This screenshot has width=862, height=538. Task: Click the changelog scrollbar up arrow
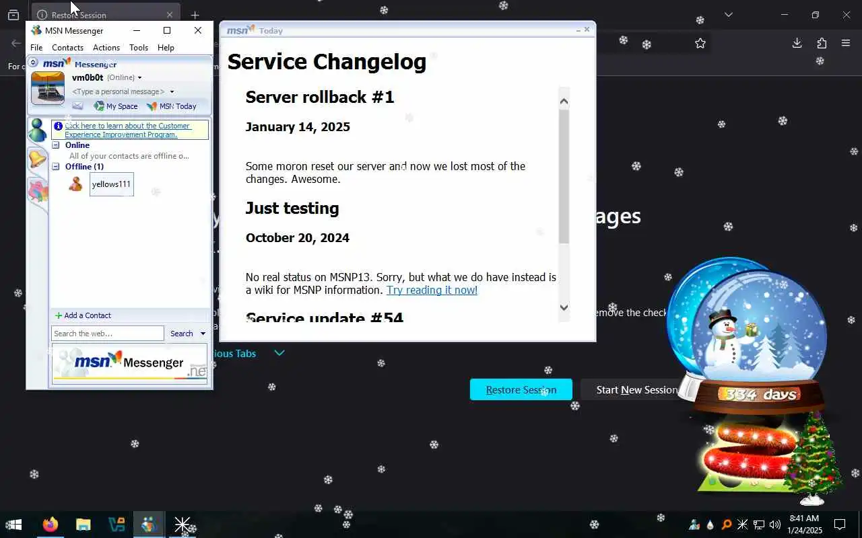(564, 102)
